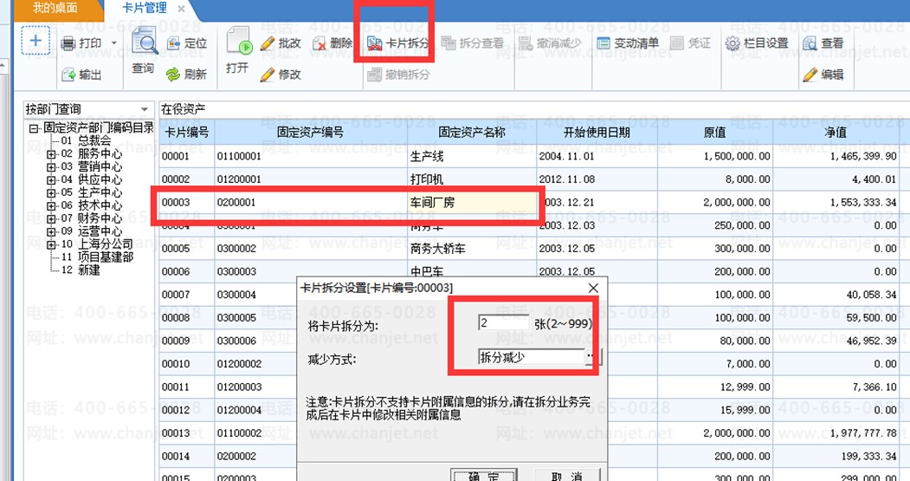Click the 打印 print toolbar icon
This screenshot has width=910, height=481.
click(x=68, y=43)
